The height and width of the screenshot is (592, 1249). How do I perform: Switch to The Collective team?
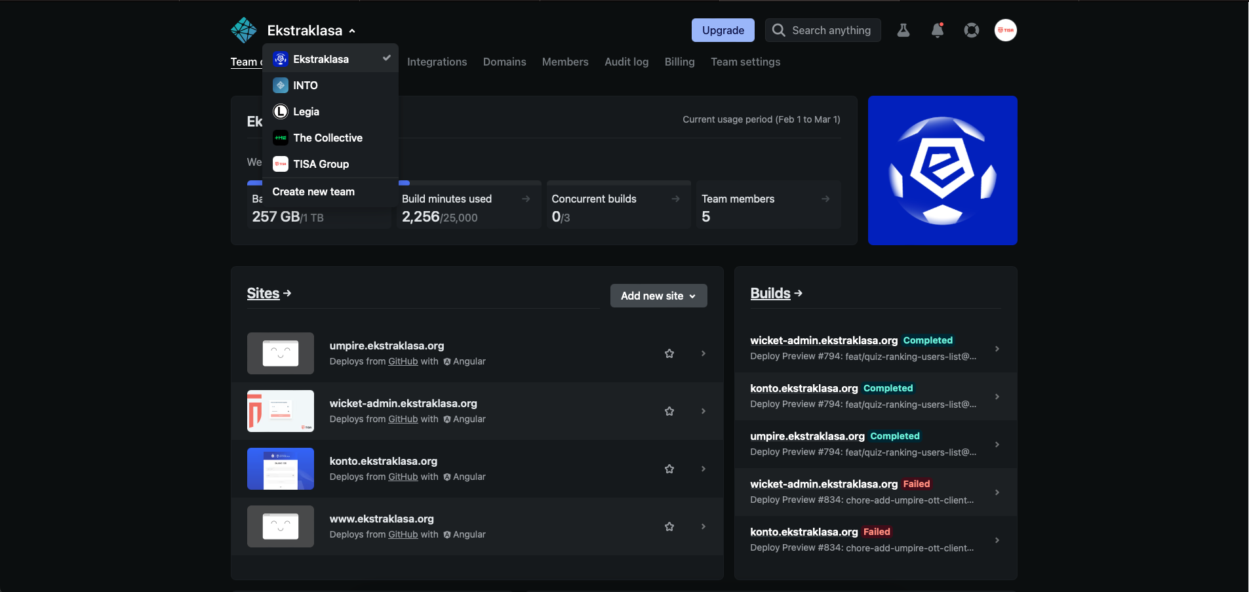point(330,138)
